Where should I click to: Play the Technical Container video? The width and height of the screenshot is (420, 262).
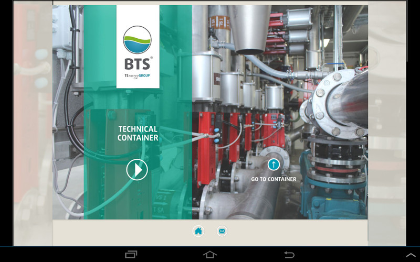point(137,170)
